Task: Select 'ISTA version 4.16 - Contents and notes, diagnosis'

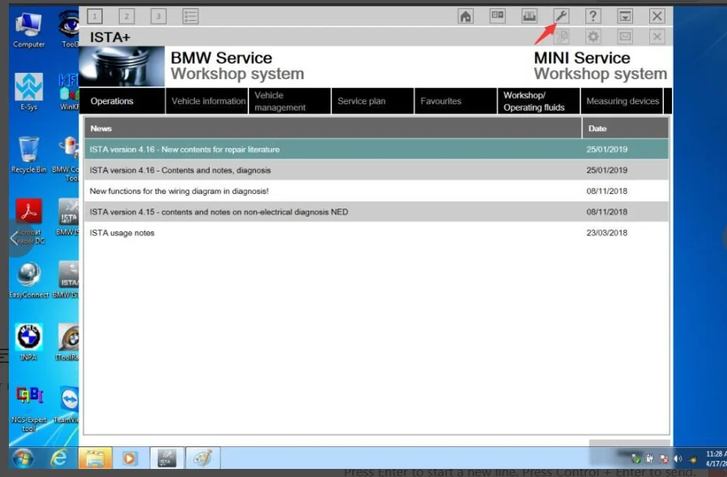Action: point(376,171)
